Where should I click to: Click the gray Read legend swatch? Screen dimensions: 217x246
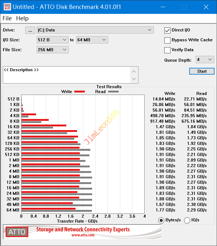coord(113,92)
